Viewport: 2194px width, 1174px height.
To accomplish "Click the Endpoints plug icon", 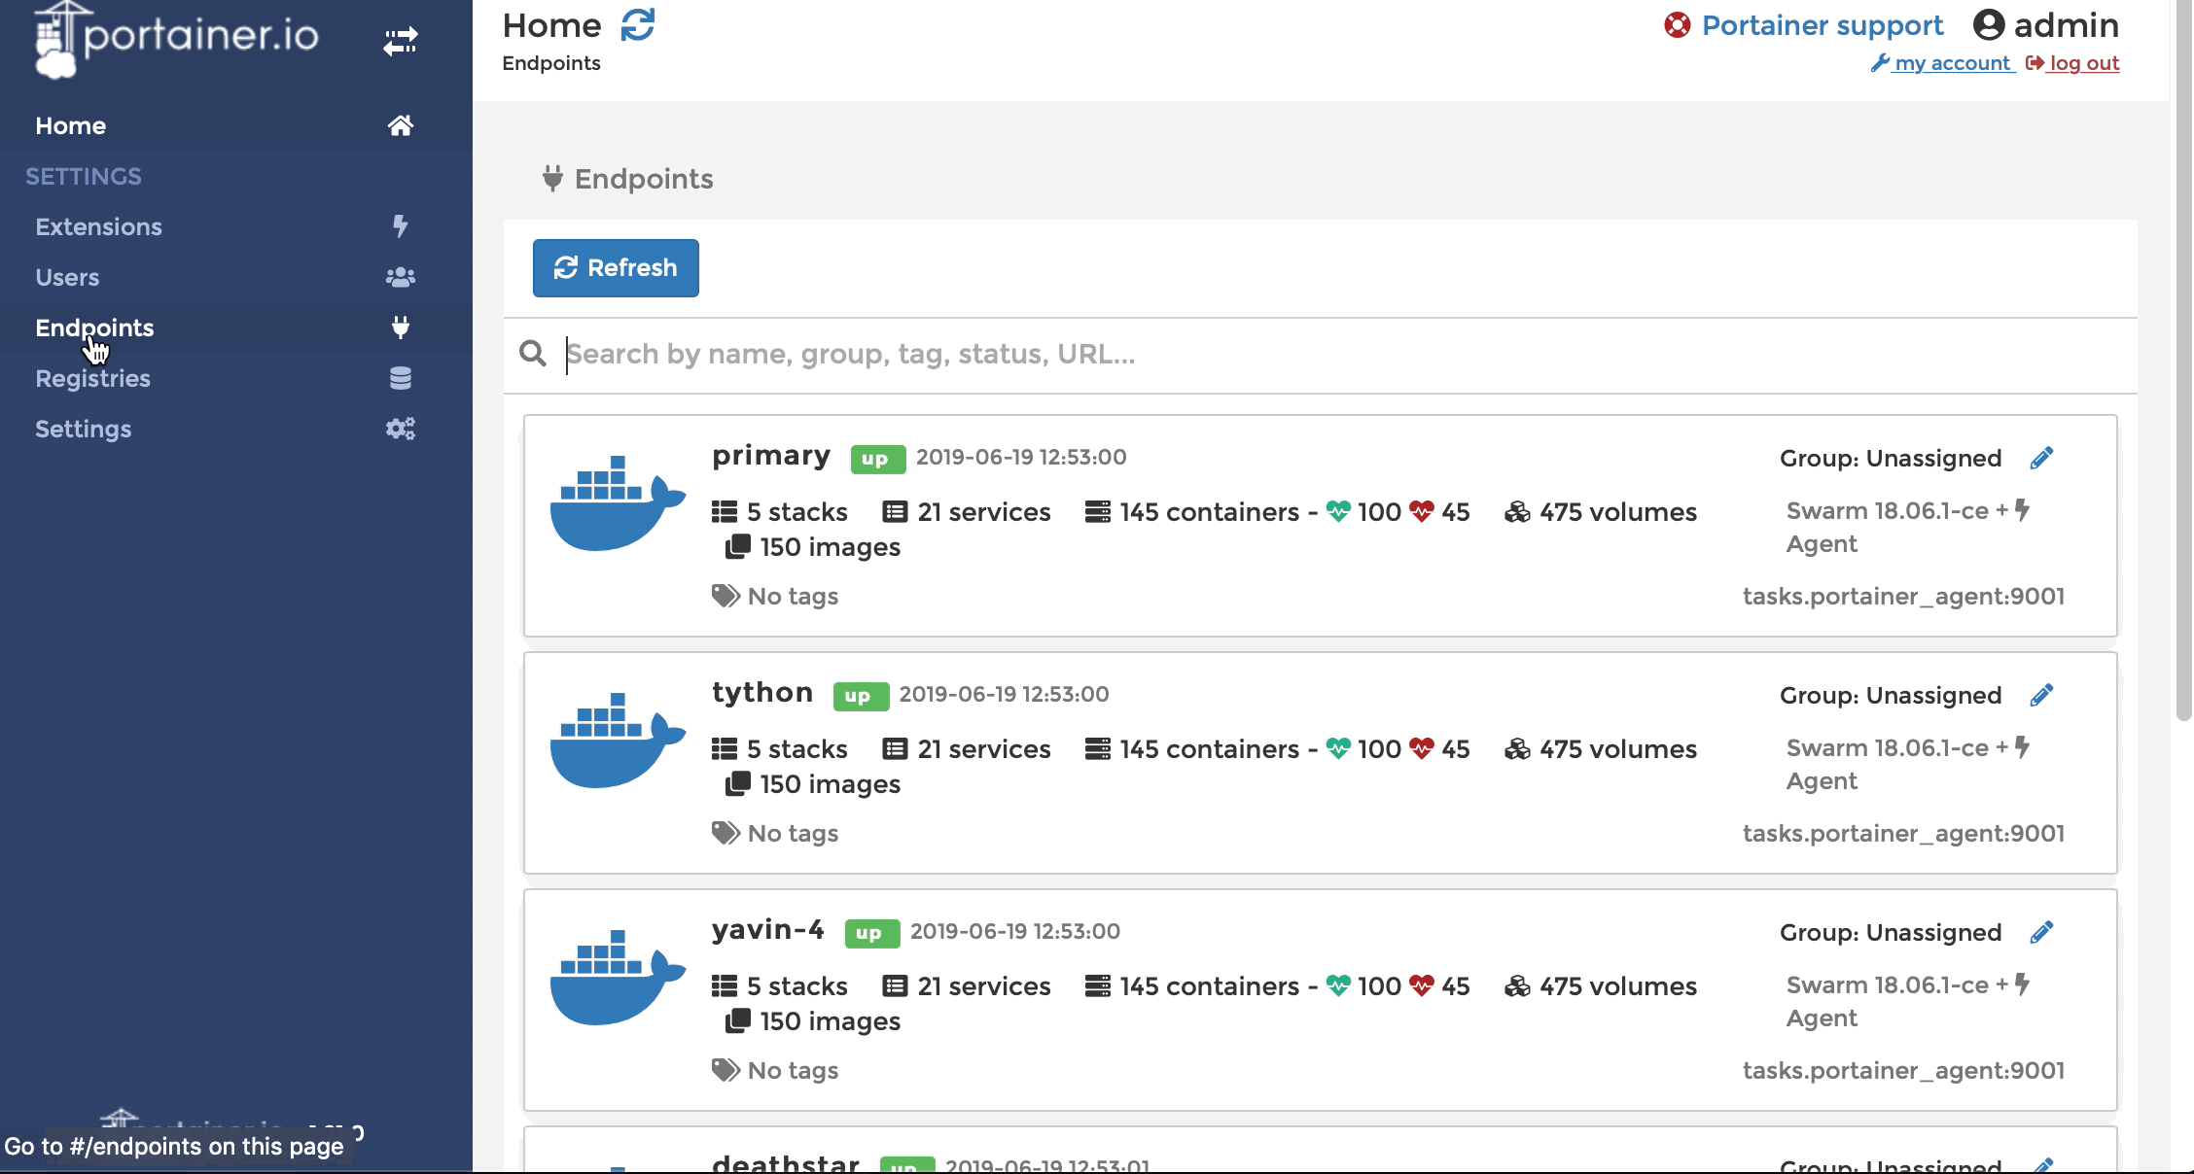I will point(401,328).
